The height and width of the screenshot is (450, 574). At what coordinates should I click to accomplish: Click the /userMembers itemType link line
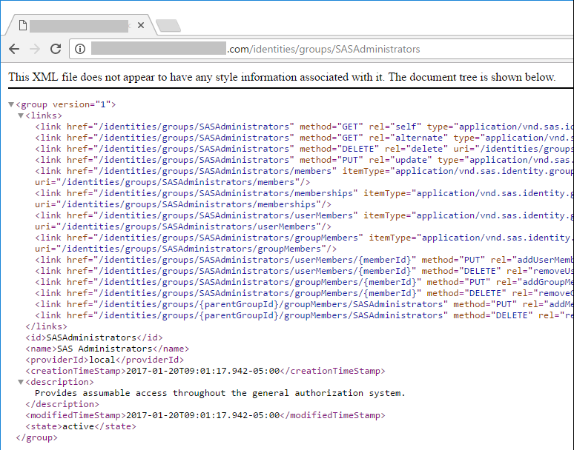coord(304,215)
